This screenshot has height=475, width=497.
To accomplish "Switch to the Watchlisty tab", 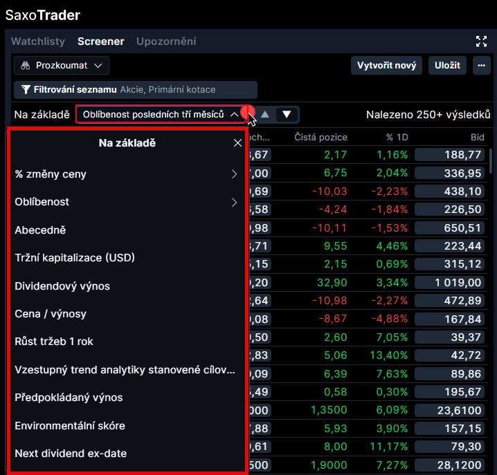I will point(38,41).
